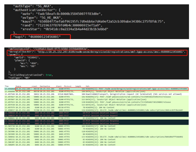Click the "amfInstanceId" line
This screenshot has width=196, height=152.
pyautogui.click(x=49, y=49)
